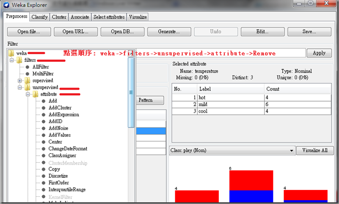Click the Edit... button

(x=262, y=32)
